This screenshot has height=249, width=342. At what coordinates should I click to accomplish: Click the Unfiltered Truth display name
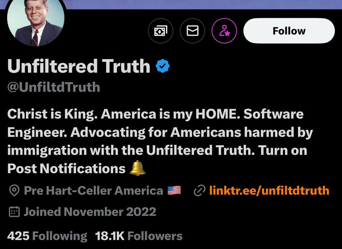tap(79, 67)
